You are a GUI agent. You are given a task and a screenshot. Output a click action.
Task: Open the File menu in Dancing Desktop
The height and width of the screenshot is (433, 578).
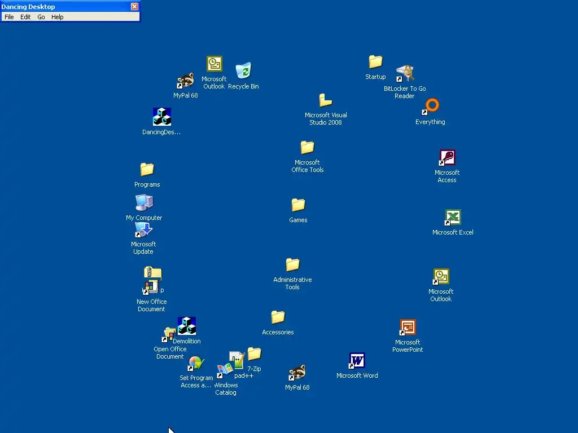click(x=9, y=17)
